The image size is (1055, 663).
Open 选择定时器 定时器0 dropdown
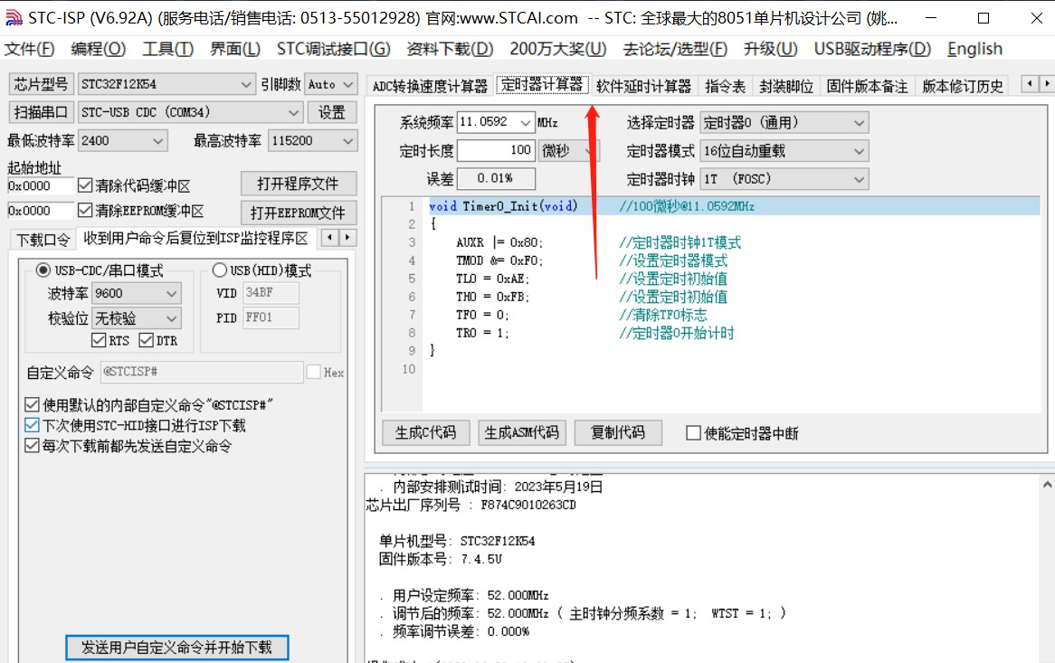pyautogui.click(x=784, y=122)
